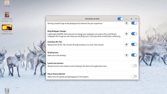Screen dimensions: 167x94
Task: Open settings for Bing Wallpaper Changer extension
Action: pos(126,34)
